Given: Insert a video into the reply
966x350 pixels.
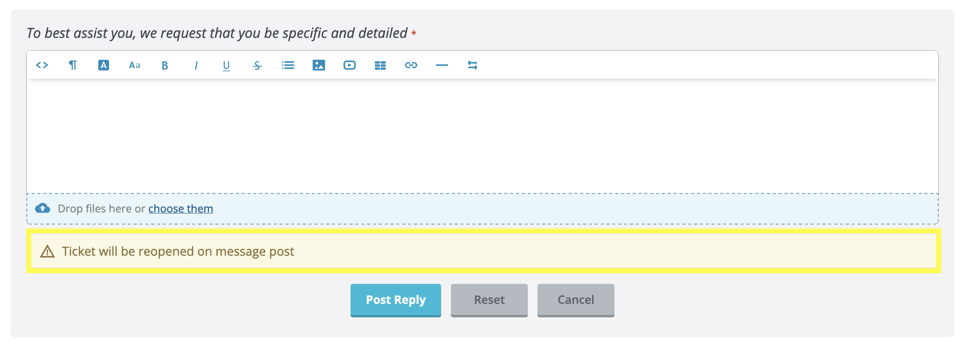Looking at the screenshot, I should tap(349, 65).
